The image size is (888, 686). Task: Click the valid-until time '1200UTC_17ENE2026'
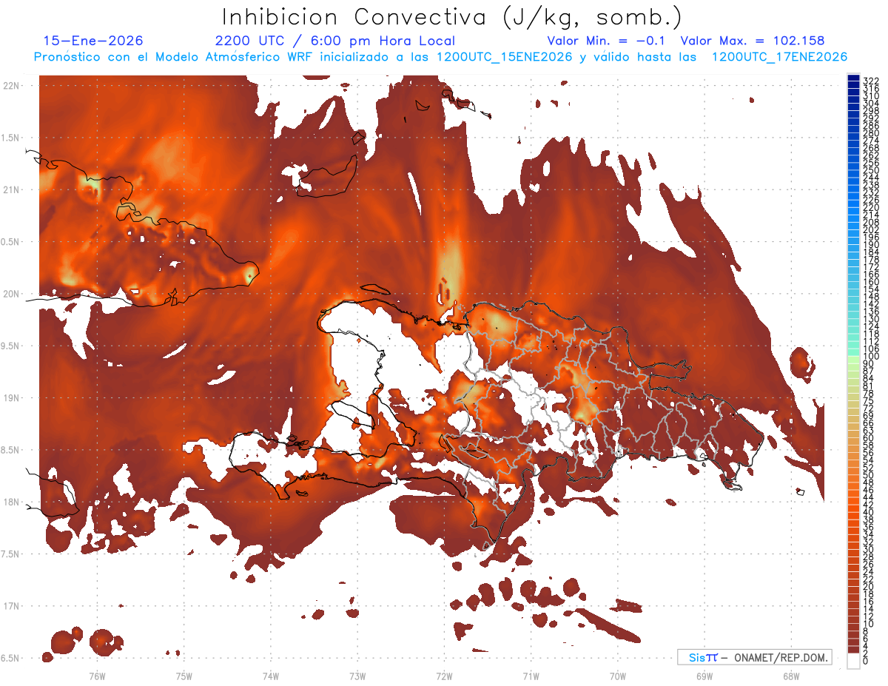click(x=779, y=57)
